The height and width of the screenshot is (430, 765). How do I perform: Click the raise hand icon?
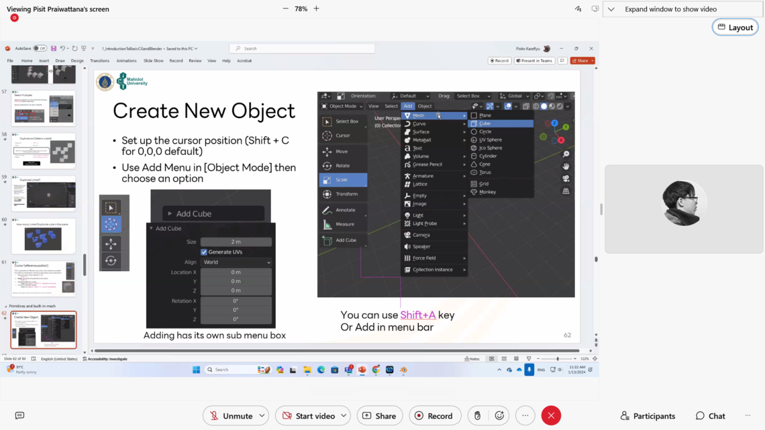(477, 416)
